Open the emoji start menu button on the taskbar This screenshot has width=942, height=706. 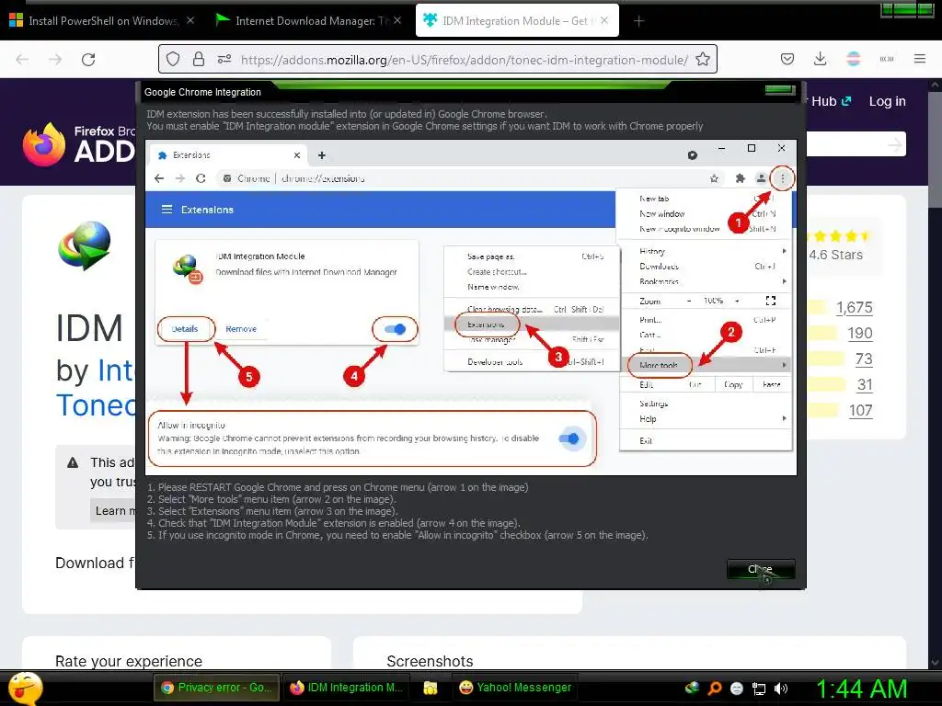pyautogui.click(x=24, y=688)
